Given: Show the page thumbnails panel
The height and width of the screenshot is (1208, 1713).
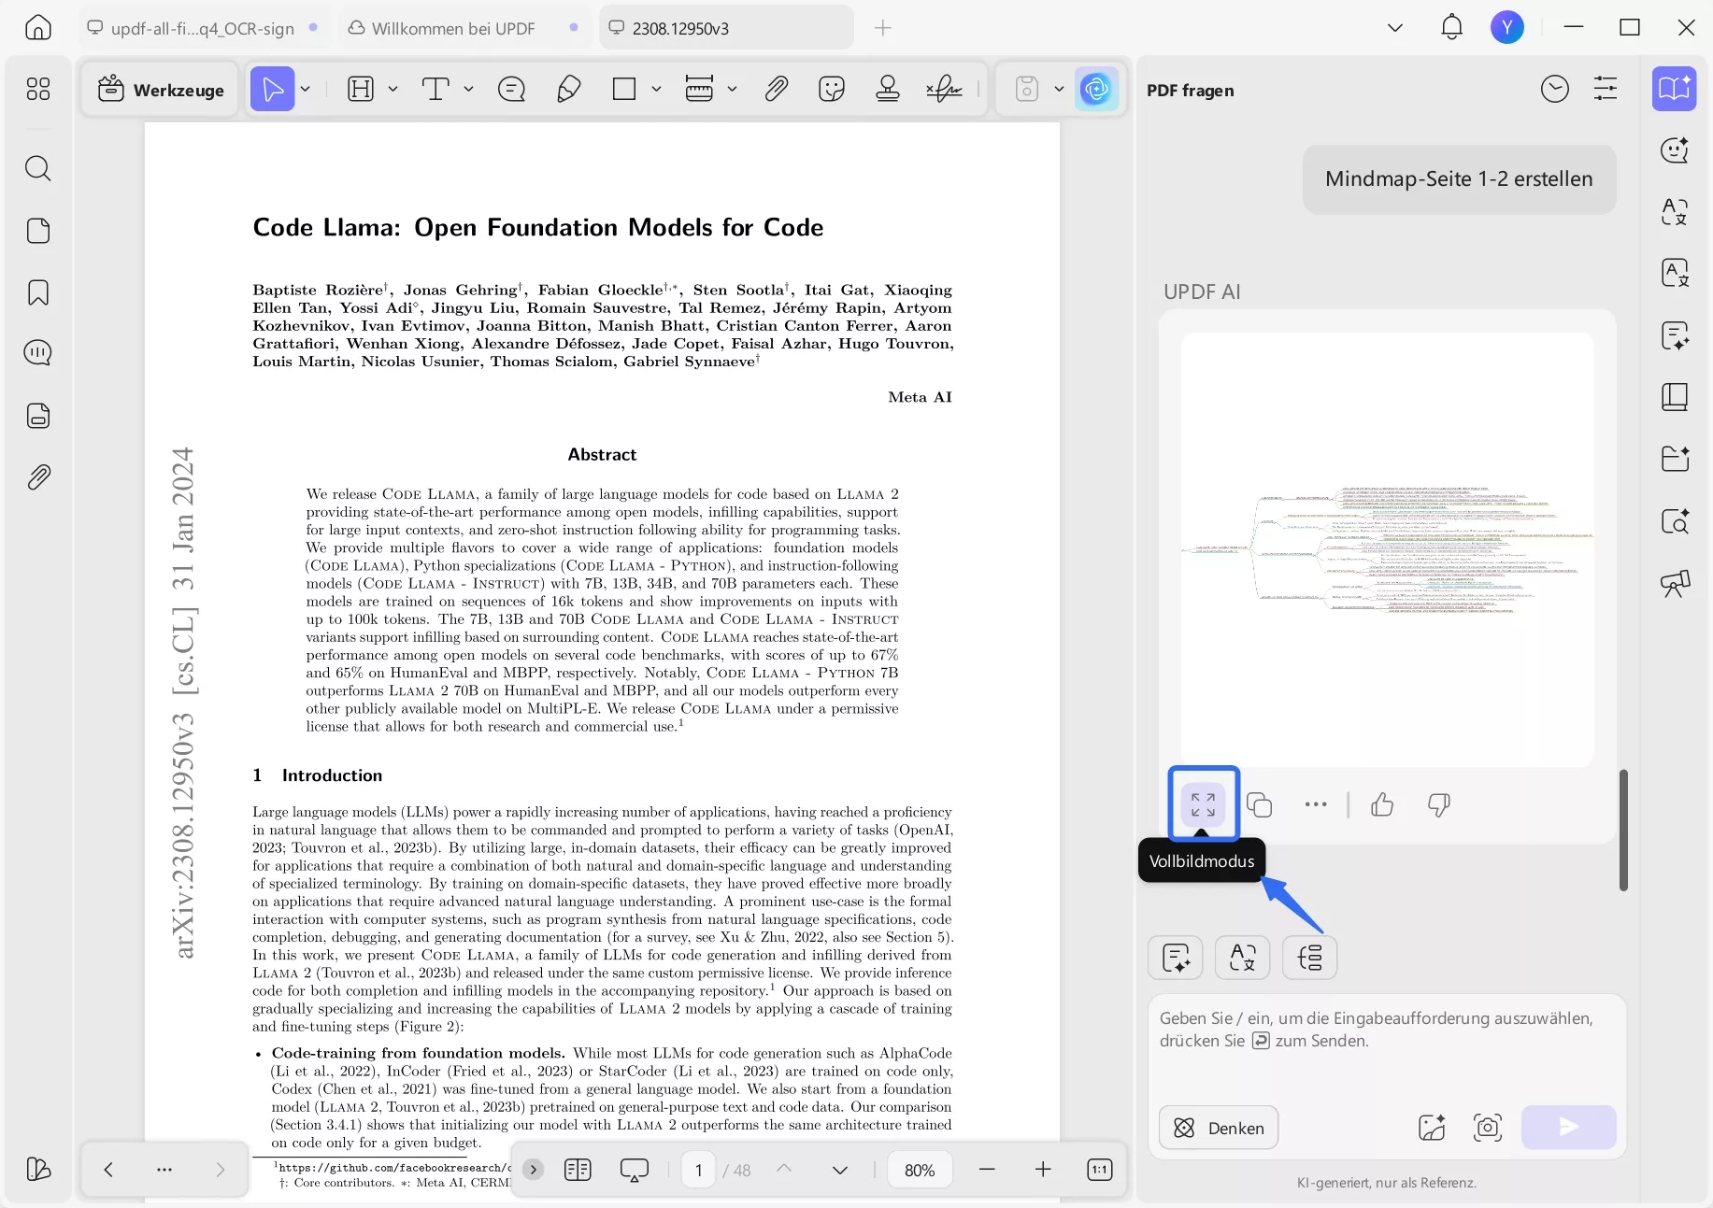Looking at the screenshot, I should coord(38,231).
